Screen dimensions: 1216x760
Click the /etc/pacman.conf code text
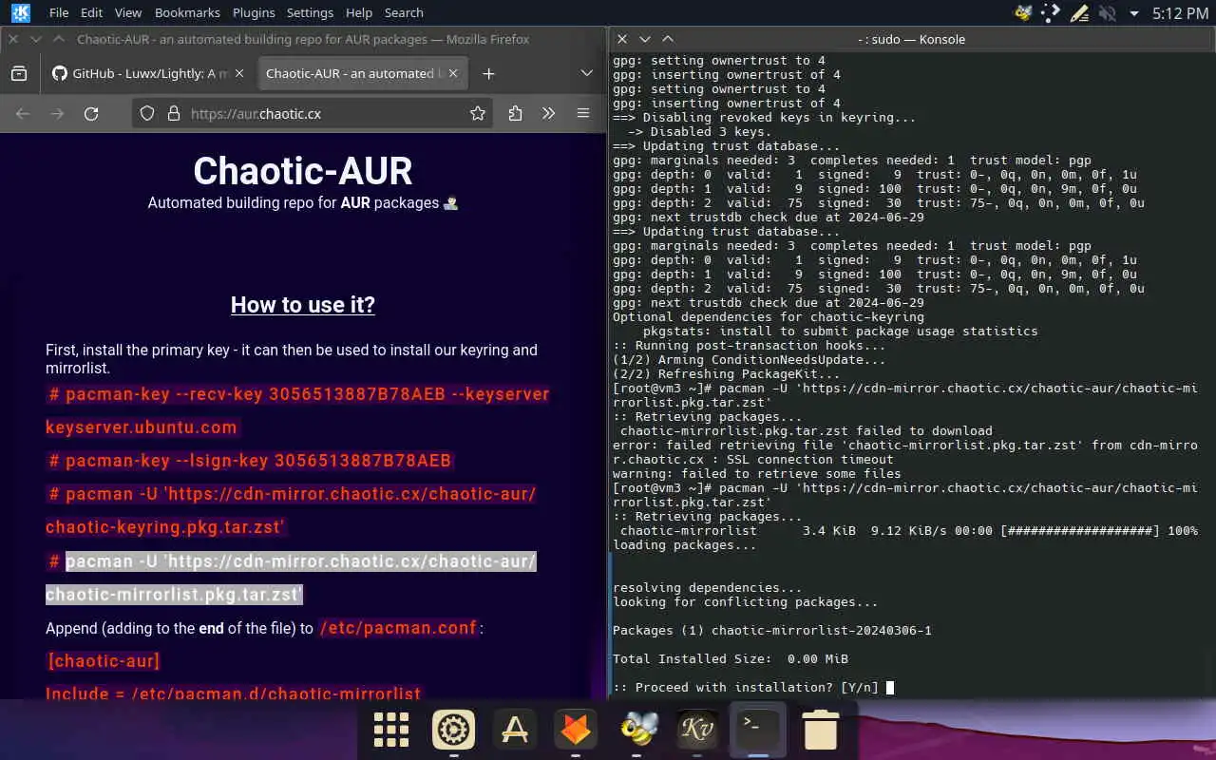click(x=398, y=628)
